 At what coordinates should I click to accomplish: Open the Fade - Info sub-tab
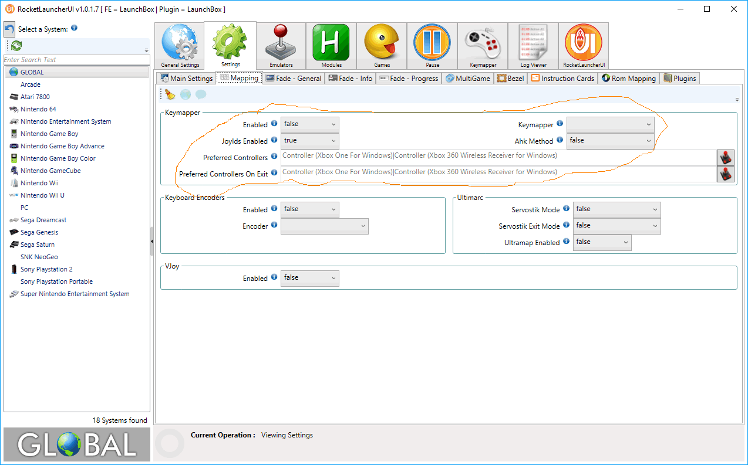click(351, 78)
